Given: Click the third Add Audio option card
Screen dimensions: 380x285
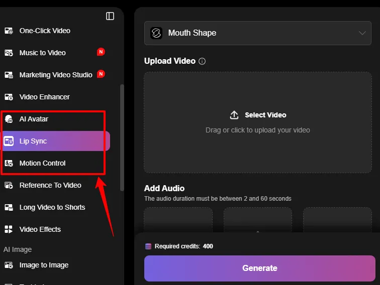Looking at the screenshot, I should point(337,220).
